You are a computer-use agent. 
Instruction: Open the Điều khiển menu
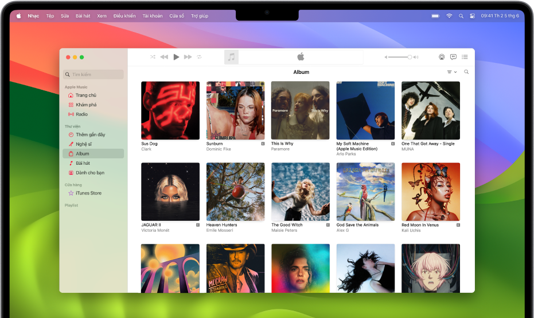click(x=124, y=16)
